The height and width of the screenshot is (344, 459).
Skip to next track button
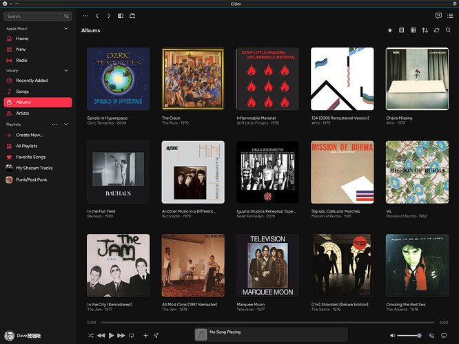tap(121, 336)
